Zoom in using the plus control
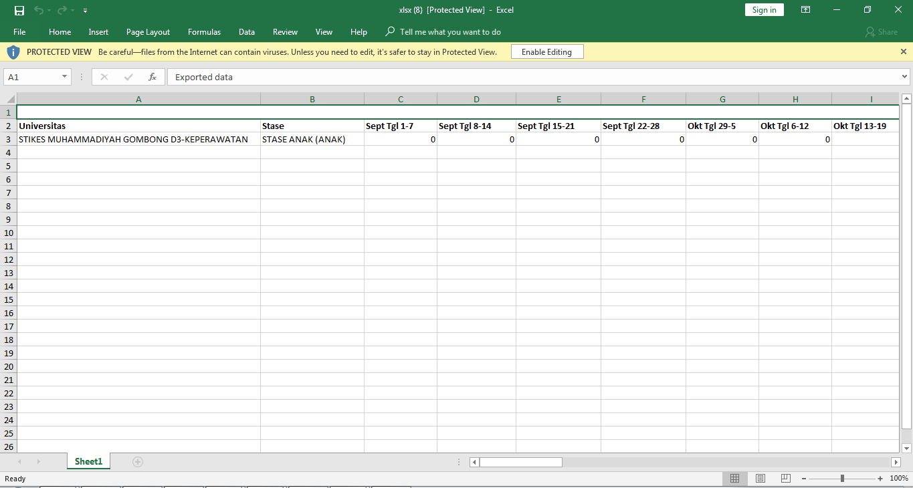913x488 pixels. coord(882,478)
